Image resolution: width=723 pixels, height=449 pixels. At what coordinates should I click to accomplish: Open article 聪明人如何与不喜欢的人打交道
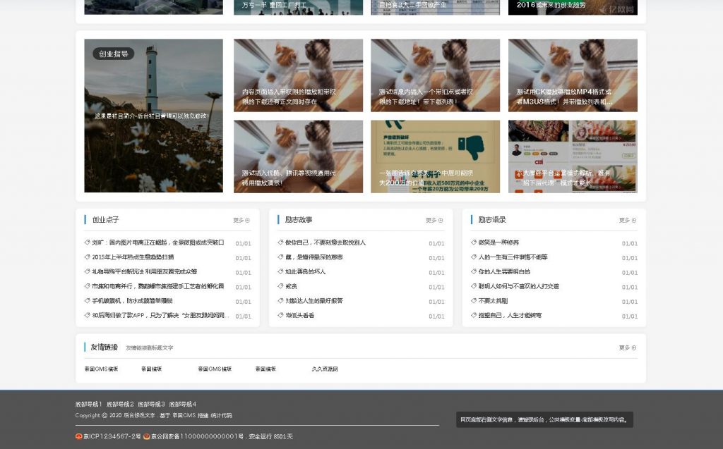(518, 286)
